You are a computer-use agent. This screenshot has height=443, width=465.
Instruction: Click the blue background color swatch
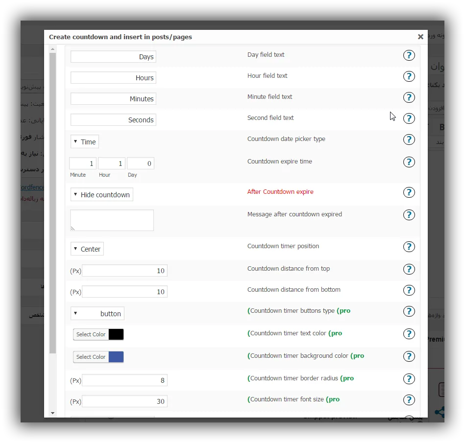pos(116,357)
